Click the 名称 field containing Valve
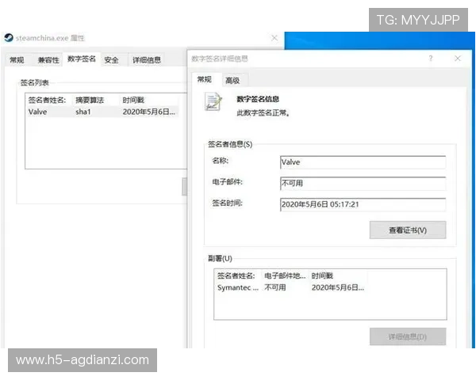This screenshot has width=476, height=380. pyautogui.click(x=363, y=162)
